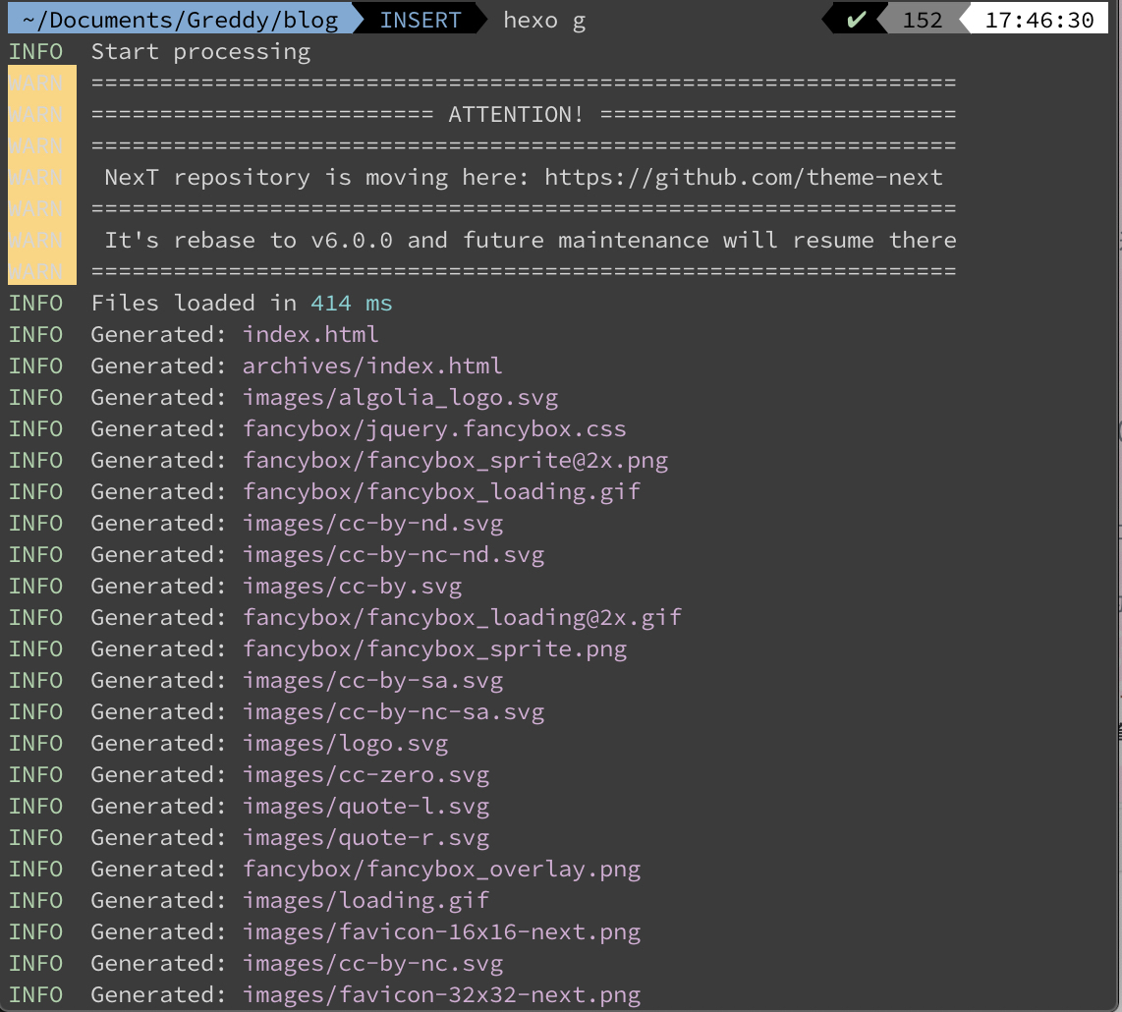Click archives/index.html in the output
The height and width of the screenshot is (1012, 1122).
pos(372,366)
